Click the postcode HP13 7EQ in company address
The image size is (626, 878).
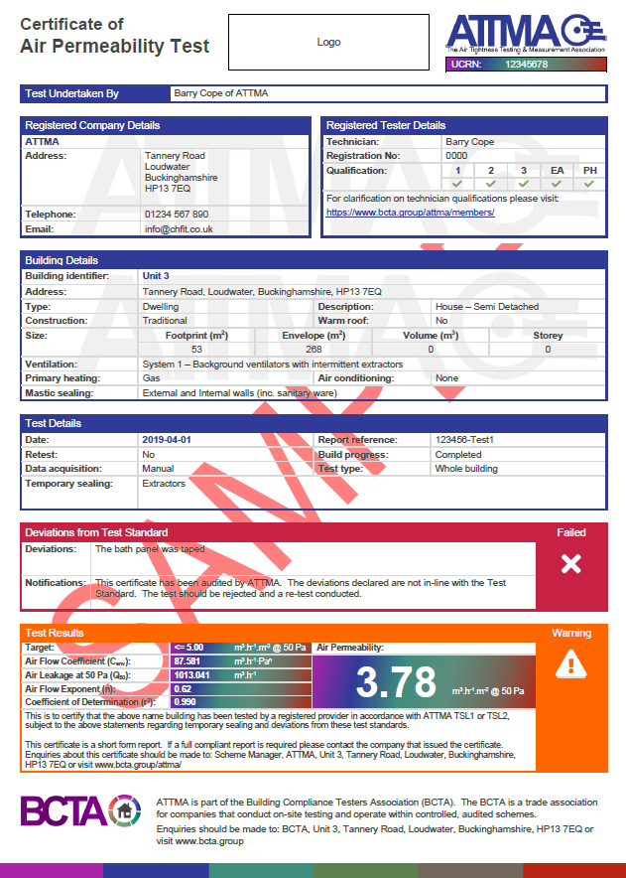point(168,189)
